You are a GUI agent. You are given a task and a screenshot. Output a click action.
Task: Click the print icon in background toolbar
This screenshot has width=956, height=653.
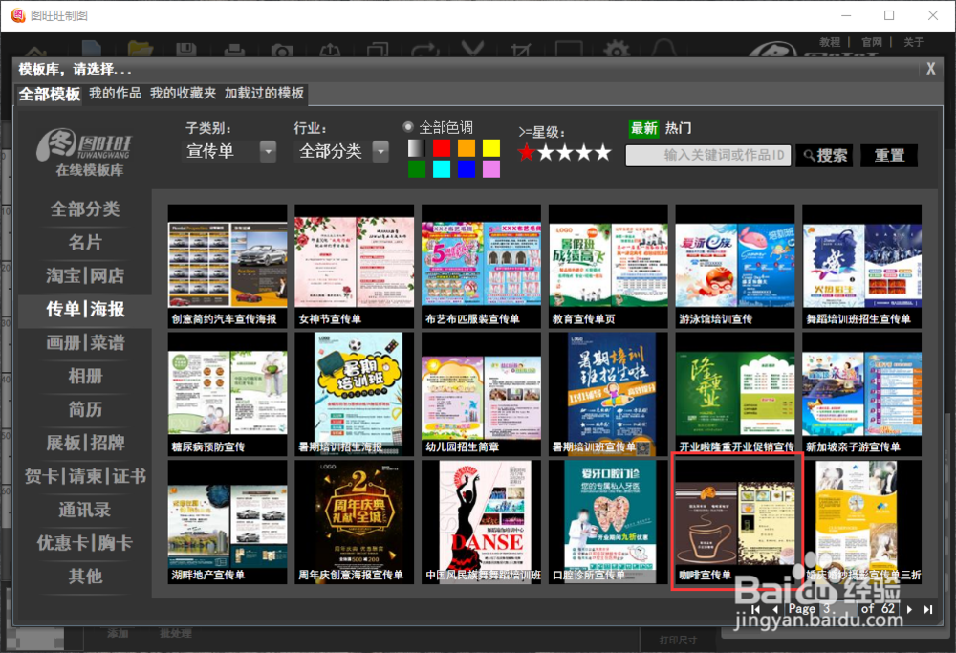coord(234,50)
